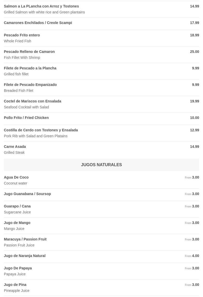Click Filete de Pescado a la Plancha
This screenshot has width=203, height=297.
click(x=30, y=68)
